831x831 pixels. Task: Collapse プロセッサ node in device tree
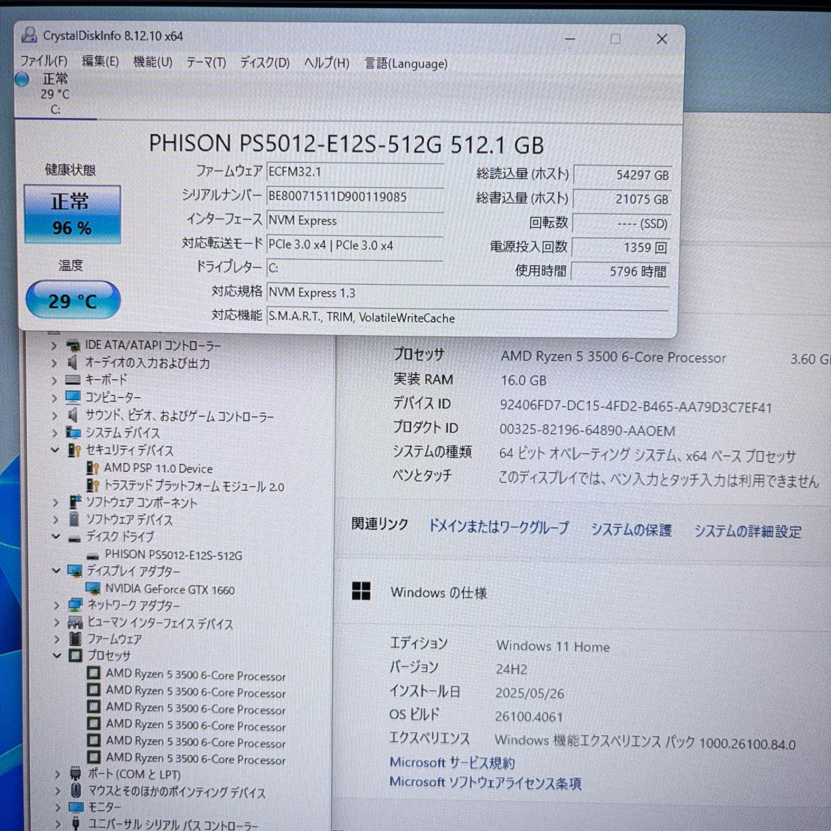coord(57,655)
